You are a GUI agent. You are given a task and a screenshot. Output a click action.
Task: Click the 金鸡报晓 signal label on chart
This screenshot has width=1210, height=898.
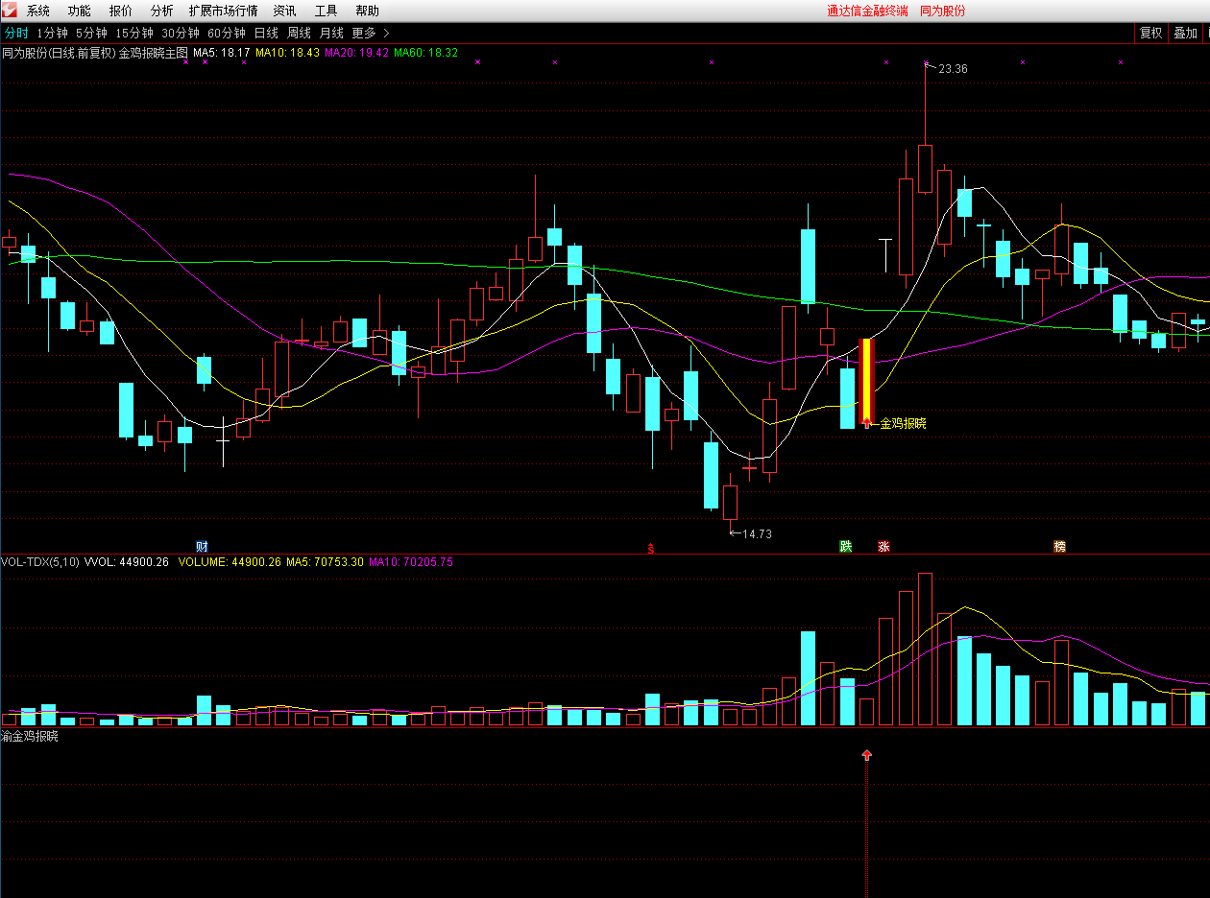(904, 423)
